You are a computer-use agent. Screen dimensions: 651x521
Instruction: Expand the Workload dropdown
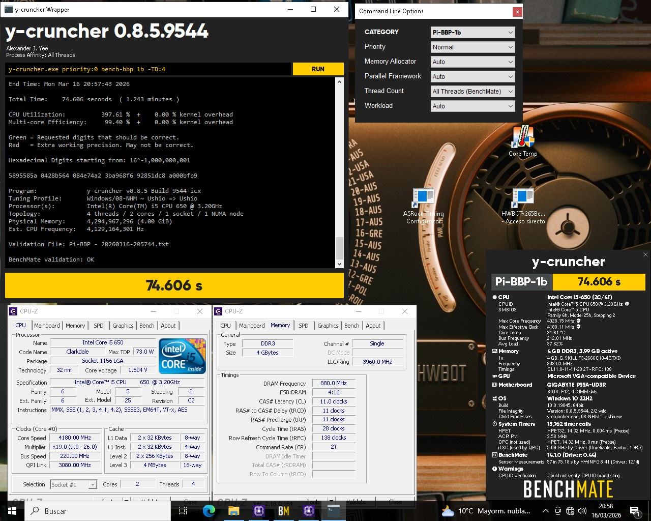pyautogui.click(x=472, y=106)
